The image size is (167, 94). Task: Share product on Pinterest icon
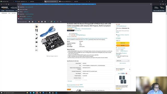(x=127, y=73)
